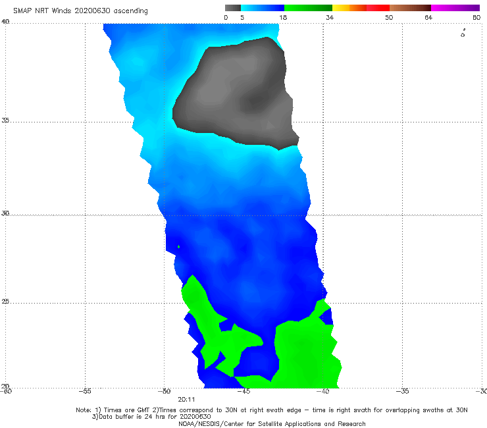487x428 pixels.
Task: Click the swath time label '20:11'
Action: (x=186, y=400)
